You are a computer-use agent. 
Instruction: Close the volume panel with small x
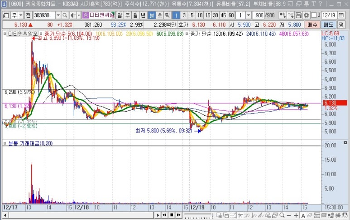345,142
